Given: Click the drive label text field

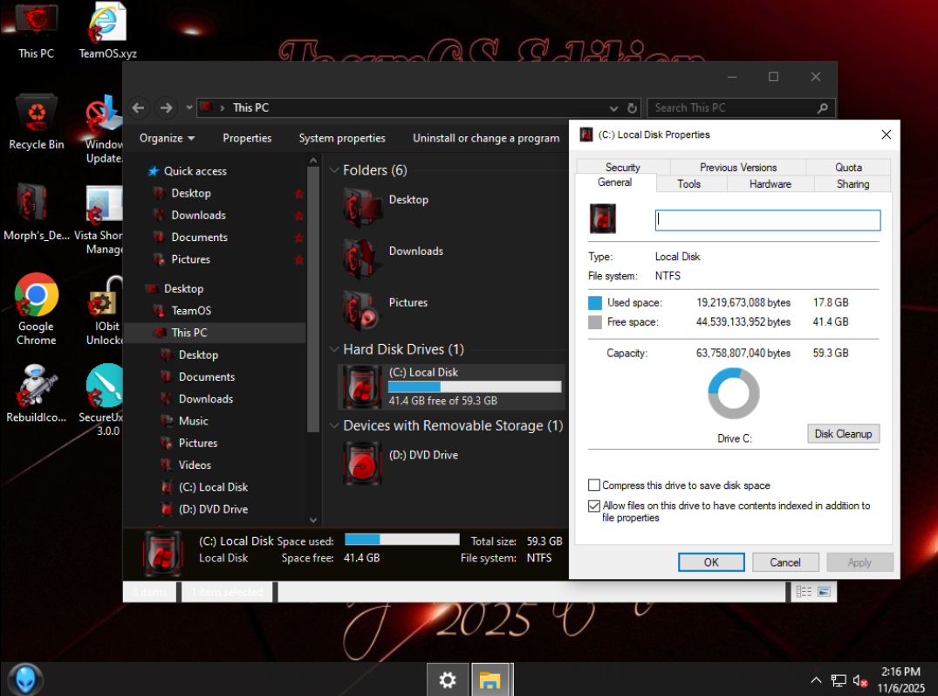Looking at the screenshot, I should click(767, 220).
